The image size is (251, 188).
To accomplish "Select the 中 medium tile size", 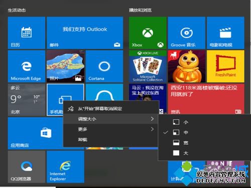I will (x=204, y=132).
